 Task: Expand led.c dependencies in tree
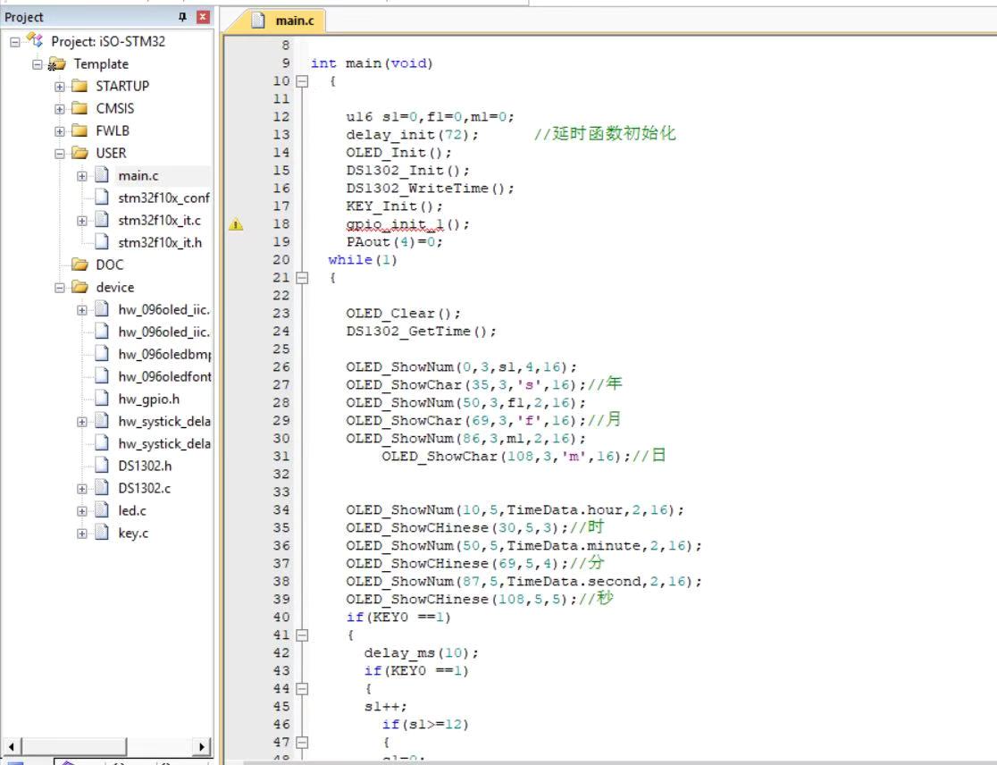click(x=82, y=510)
